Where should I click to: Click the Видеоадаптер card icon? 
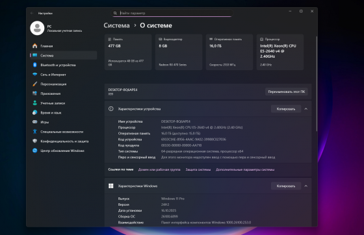pyautogui.click(x=160, y=39)
